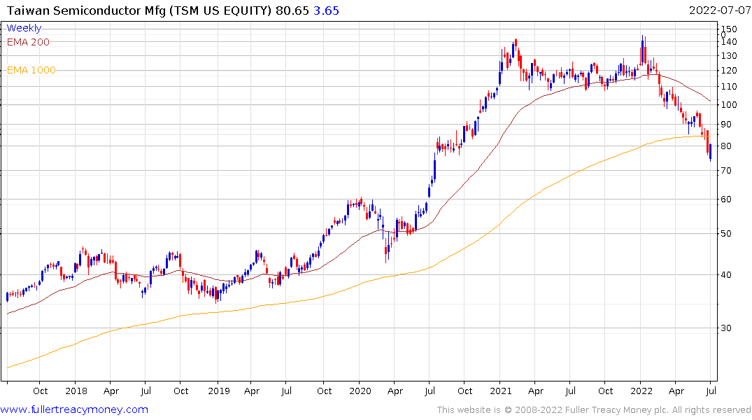This screenshot has width=752, height=420.
Task: Click the copyright notice Fuller Treacy Money plc
Action: [x=616, y=410]
